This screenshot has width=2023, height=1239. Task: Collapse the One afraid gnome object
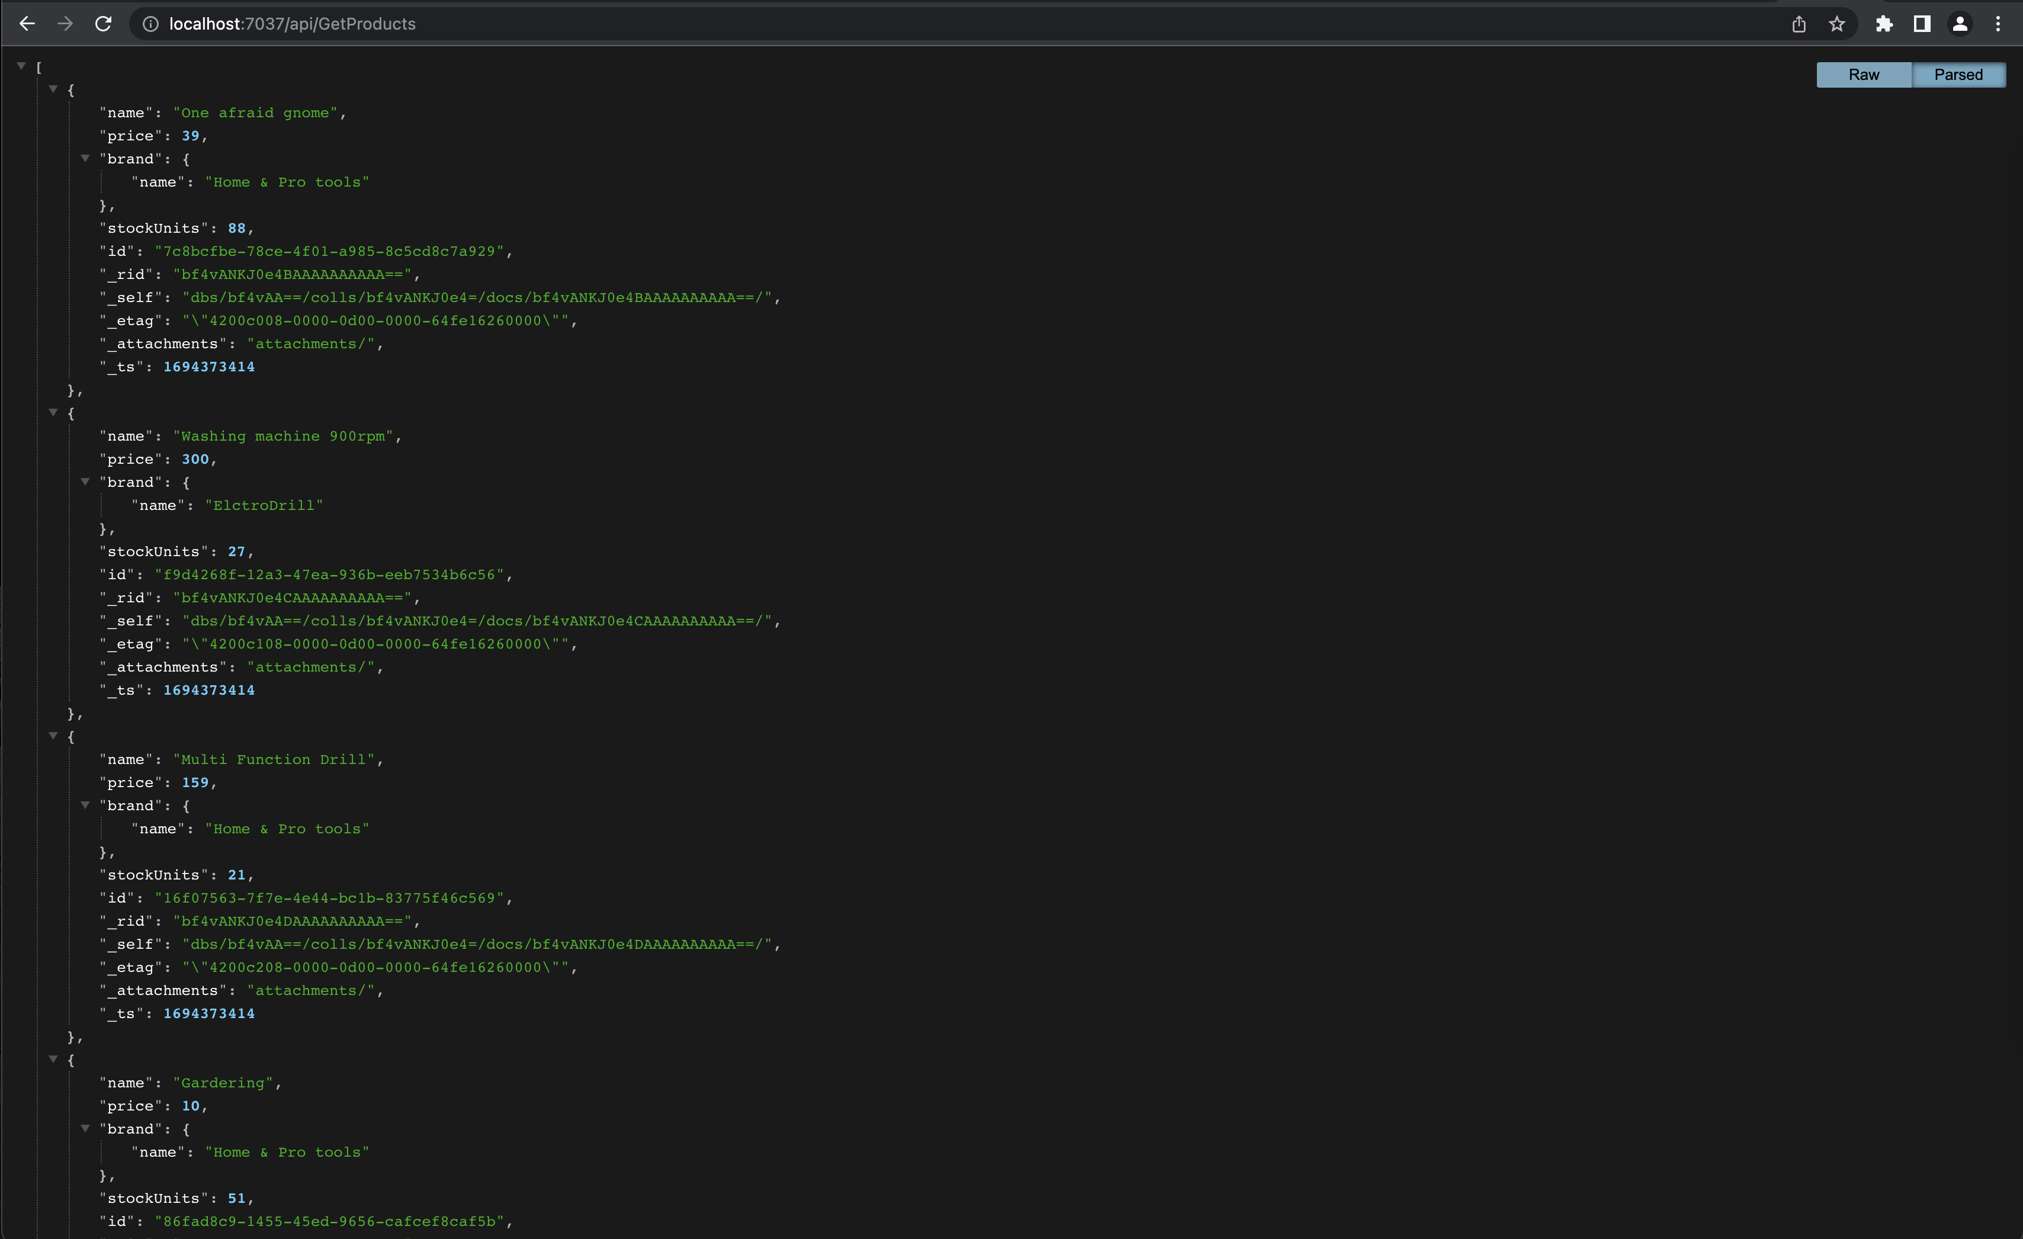point(53,89)
